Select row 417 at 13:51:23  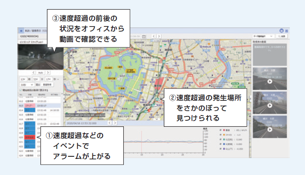pyautogui.click(x=40, y=124)
